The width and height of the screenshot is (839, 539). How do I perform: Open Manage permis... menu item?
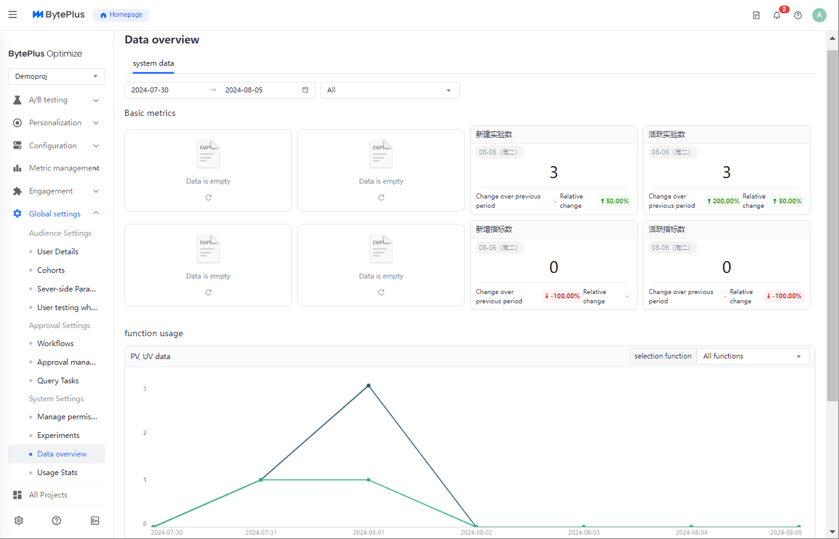[x=67, y=417]
